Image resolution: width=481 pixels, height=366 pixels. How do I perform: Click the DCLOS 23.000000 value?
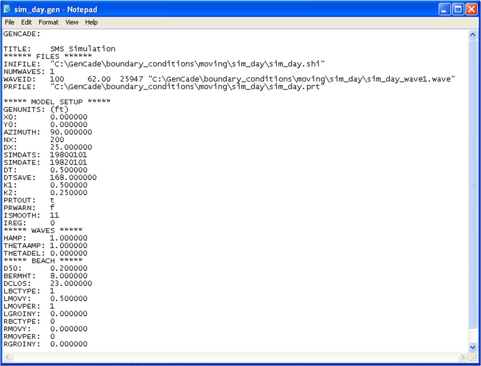pyautogui.click(x=71, y=283)
